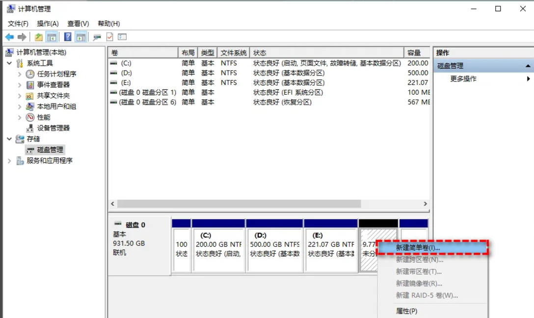The image size is (534, 318).
Task: Select the (D:) volume row
Action: [269, 73]
